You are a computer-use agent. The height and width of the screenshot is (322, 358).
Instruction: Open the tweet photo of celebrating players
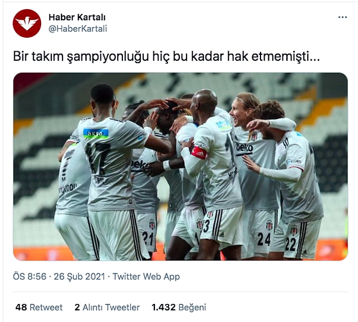coord(180,166)
